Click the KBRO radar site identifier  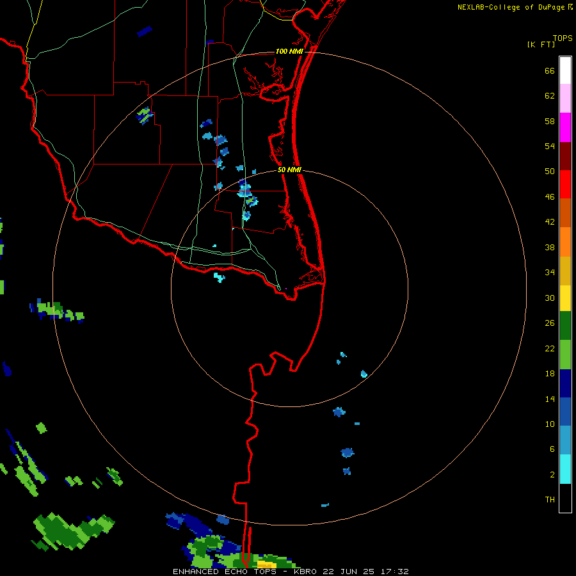point(305,572)
